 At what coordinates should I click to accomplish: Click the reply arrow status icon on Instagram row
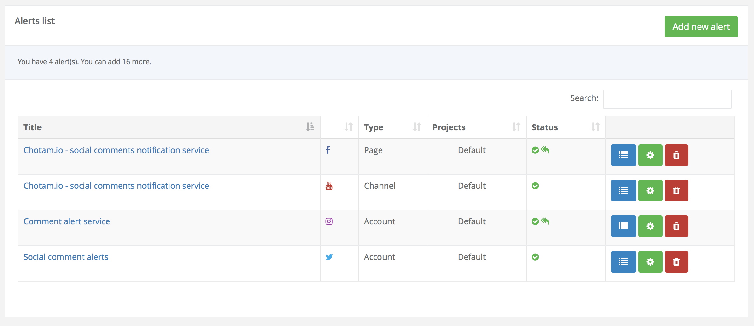[x=545, y=221]
